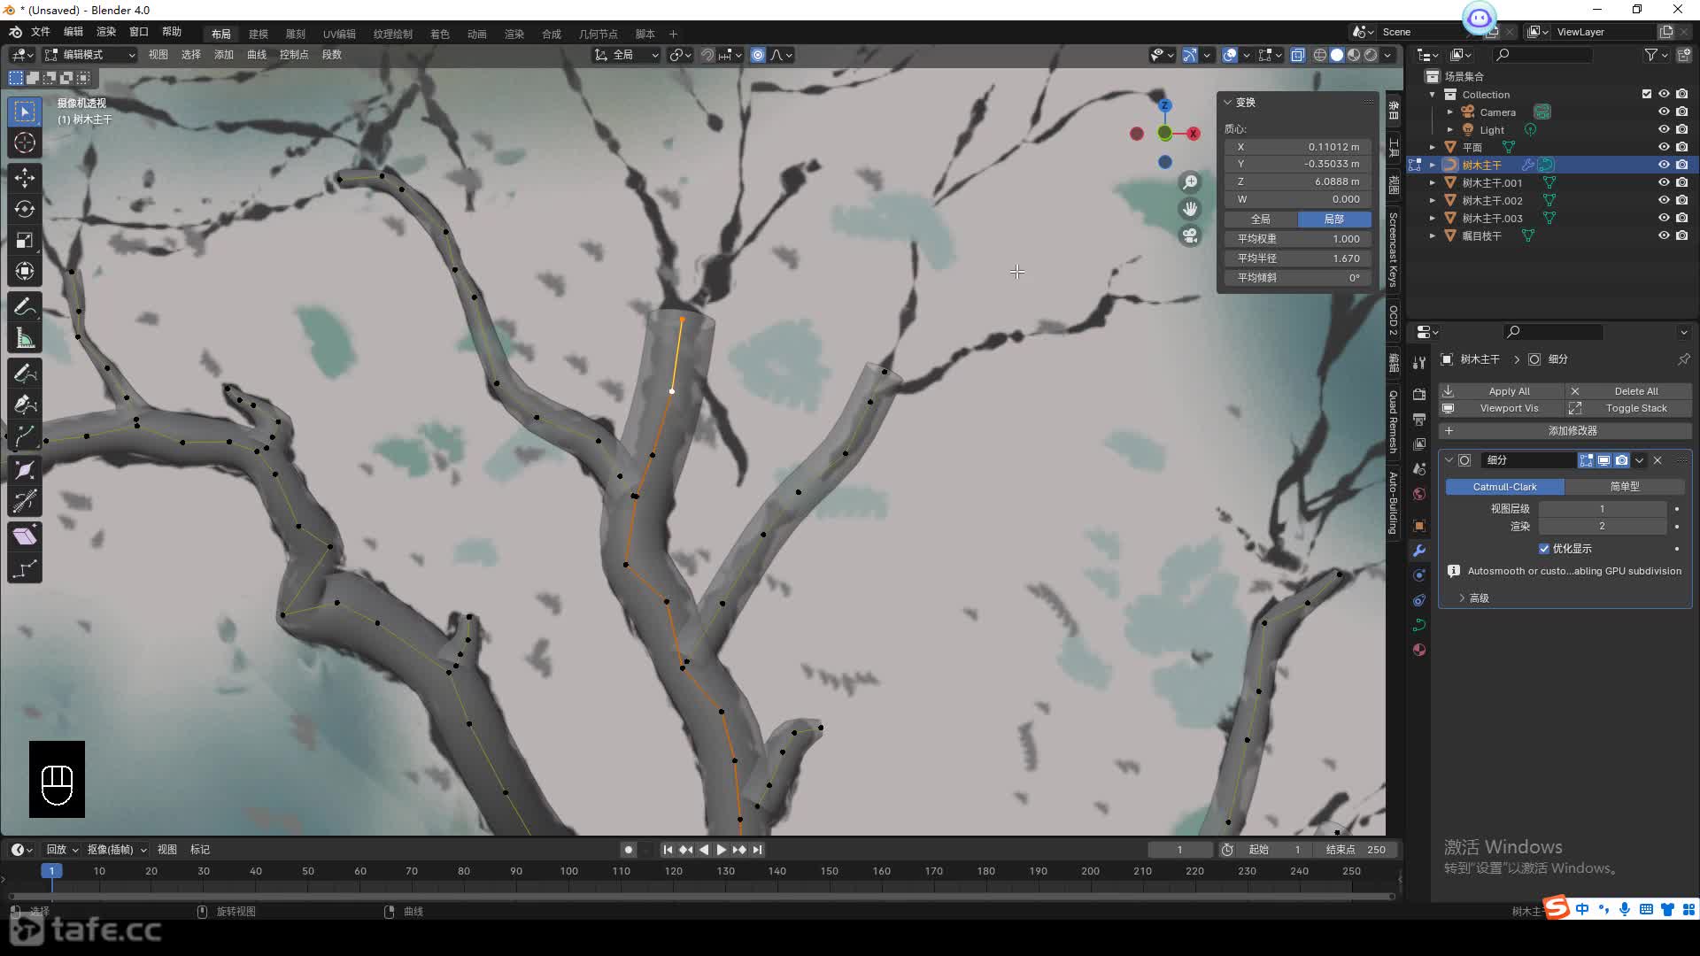Open the Modifiers wrench properties tab
The height and width of the screenshot is (956, 1700).
coord(1419,551)
